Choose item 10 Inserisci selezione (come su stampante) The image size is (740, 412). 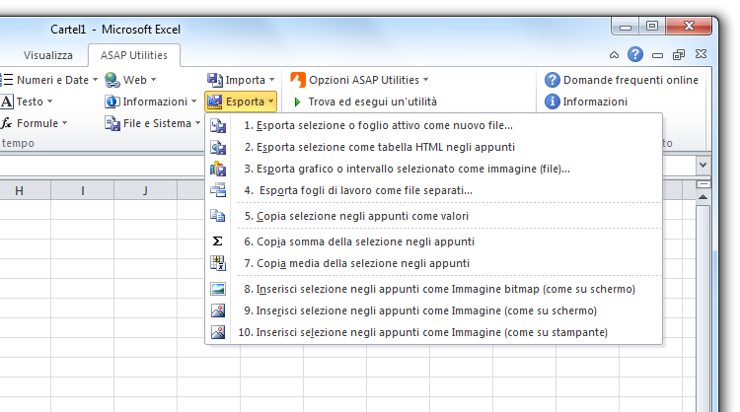(434, 332)
